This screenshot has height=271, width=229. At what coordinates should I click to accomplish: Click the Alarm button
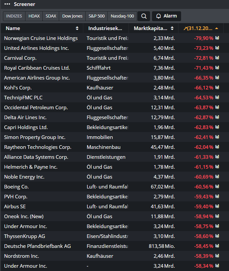click(x=167, y=16)
